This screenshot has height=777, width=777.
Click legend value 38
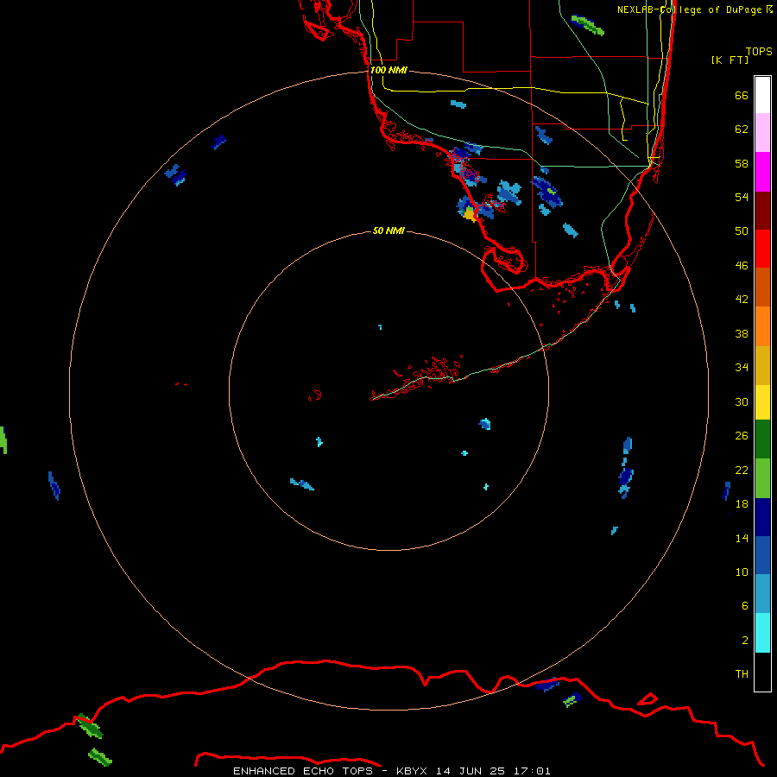[x=742, y=333]
